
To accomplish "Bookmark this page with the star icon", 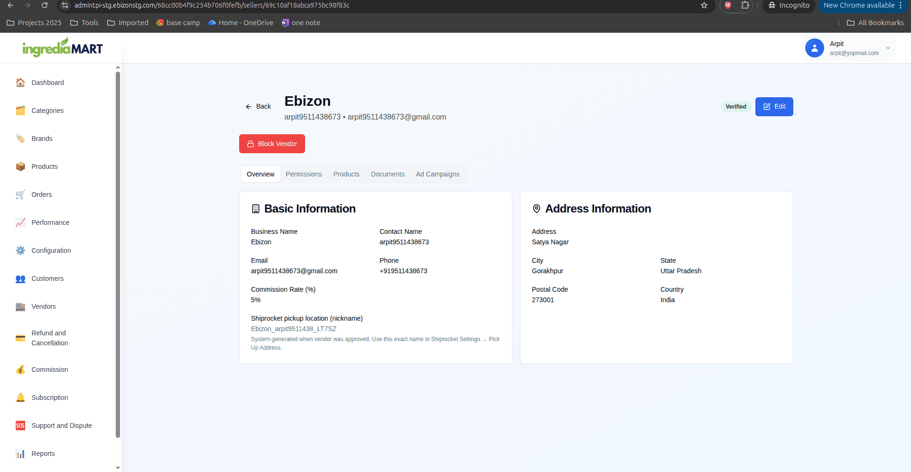I will tap(704, 5).
